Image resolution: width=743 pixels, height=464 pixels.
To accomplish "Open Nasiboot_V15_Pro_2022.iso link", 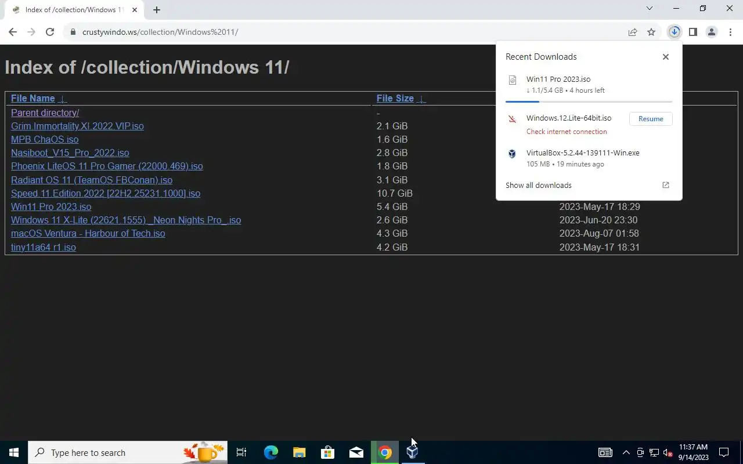I will [70, 153].
